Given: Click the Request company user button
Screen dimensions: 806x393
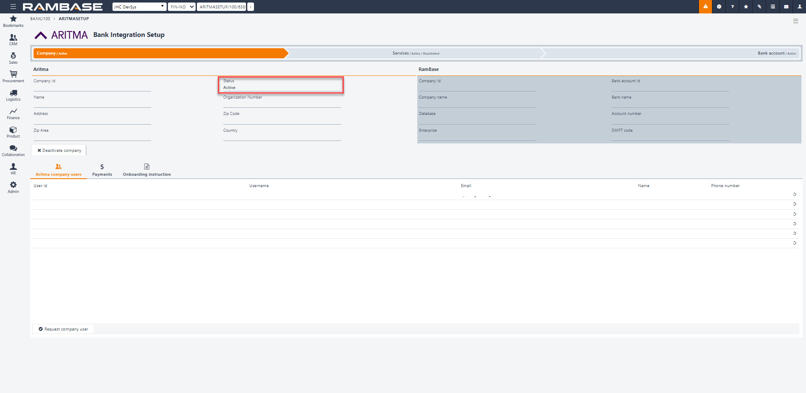Looking at the screenshot, I should tap(63, 329).
